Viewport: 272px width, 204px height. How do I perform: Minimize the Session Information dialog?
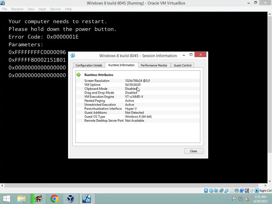[x=184, y=55]
